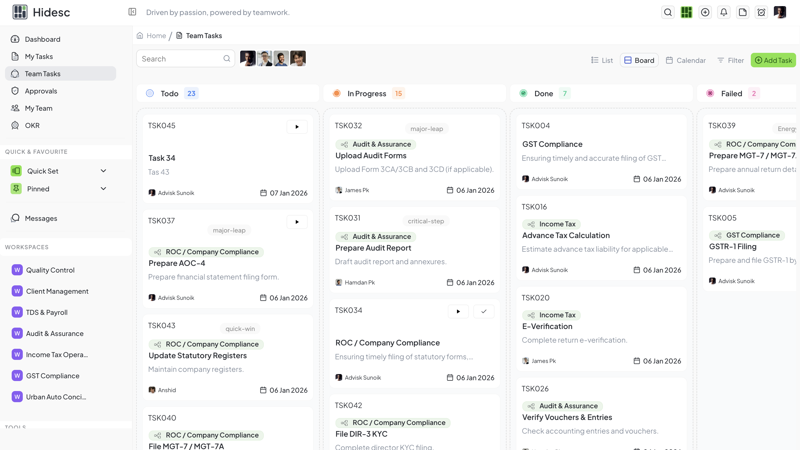Open the GST Compliance workspace

(53, 375)
